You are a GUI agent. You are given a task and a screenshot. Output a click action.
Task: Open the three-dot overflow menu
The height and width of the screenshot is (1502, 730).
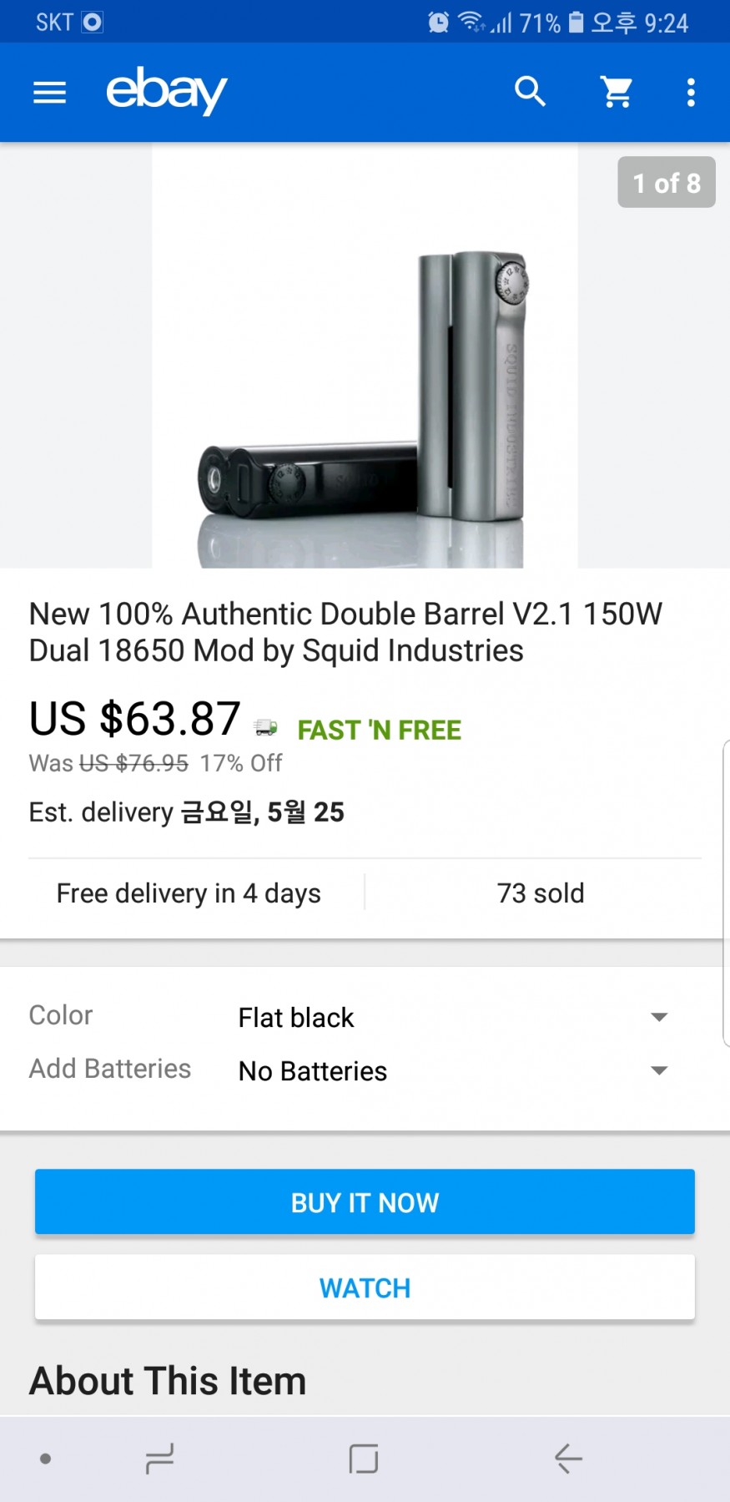pos(691,92)
